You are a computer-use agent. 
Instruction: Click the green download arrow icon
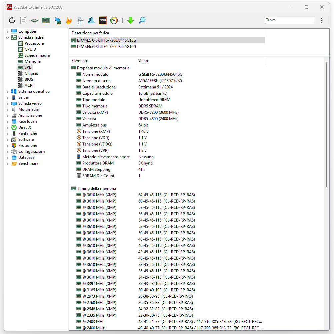[131, 20]
